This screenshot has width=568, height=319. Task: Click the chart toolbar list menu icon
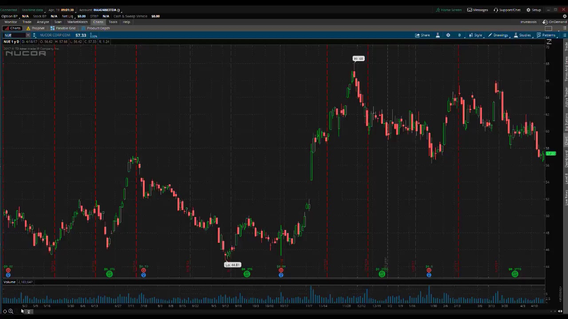564,35
